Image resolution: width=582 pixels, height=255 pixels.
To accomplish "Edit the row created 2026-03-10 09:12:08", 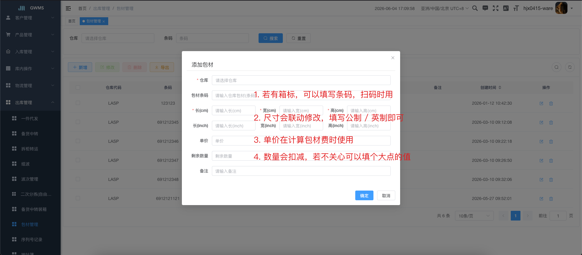I will 541,123.
